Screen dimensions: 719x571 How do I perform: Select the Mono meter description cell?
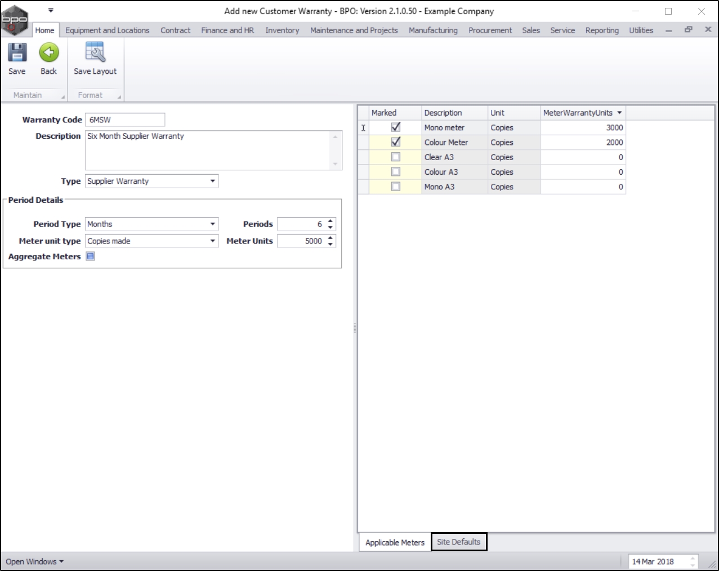[x=454, y=127]
